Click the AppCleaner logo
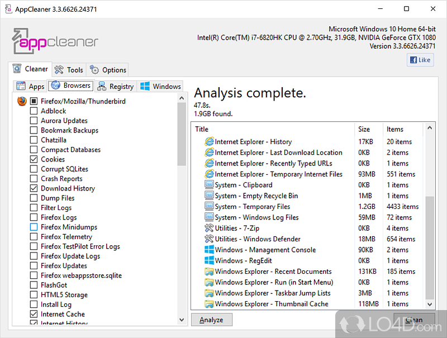The height and width of the screenshot is (338, 447). pyautogui.click(x=55, y=41)
